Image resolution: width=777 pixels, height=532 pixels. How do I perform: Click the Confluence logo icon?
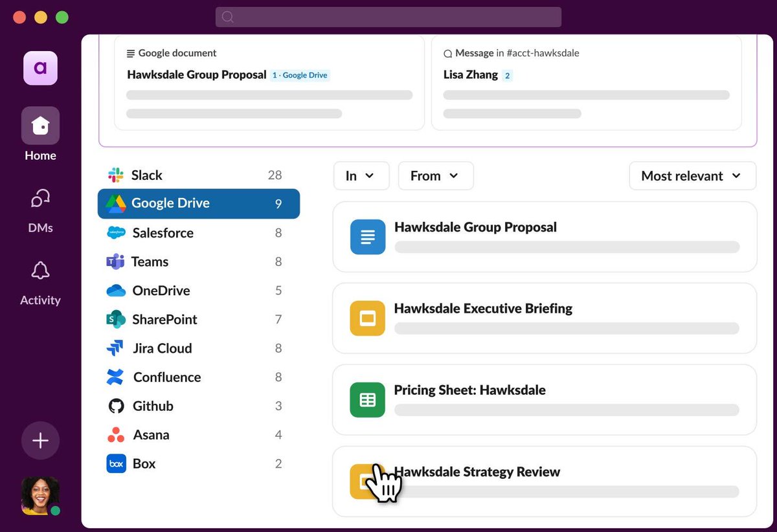tap(116, 377)
